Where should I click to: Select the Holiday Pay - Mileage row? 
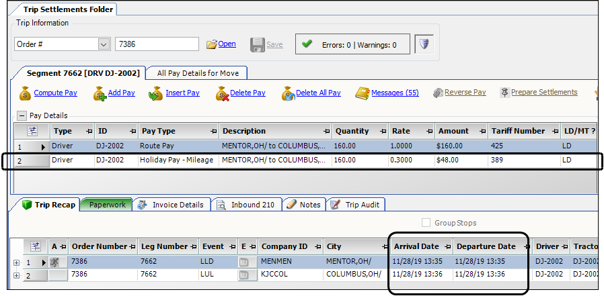tap(176, 160)
